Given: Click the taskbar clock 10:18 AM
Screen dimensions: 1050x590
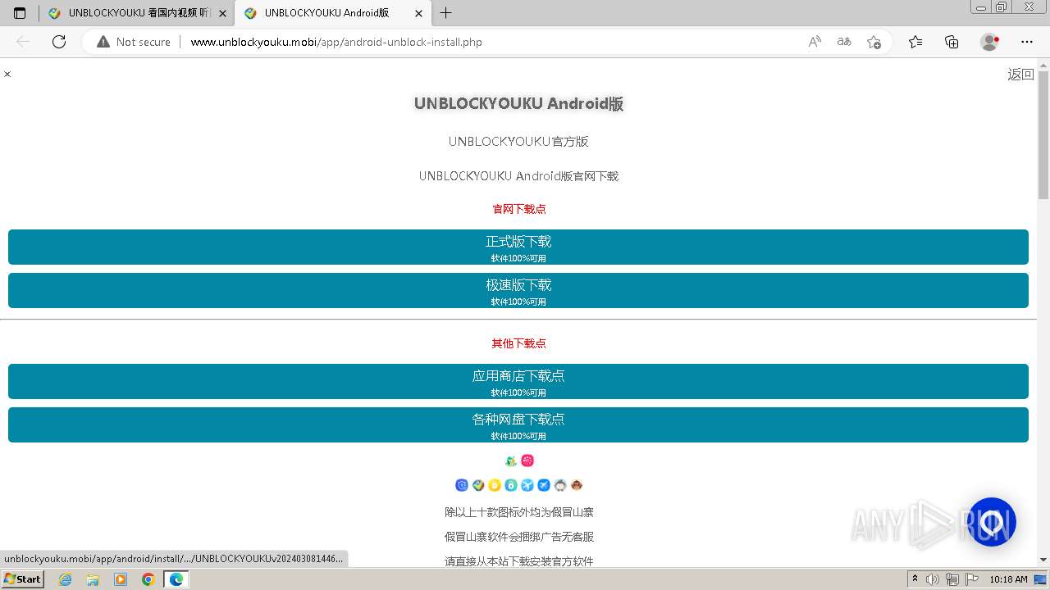Looking at the screenshot, I should click(1008, 579).
